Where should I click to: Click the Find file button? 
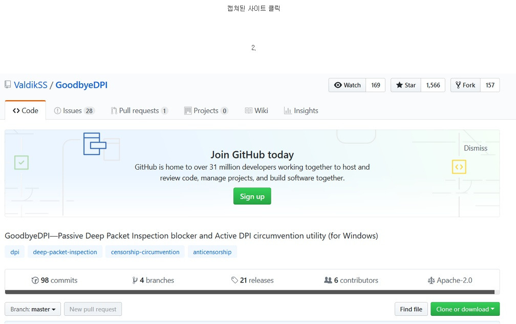click(411, 309)
